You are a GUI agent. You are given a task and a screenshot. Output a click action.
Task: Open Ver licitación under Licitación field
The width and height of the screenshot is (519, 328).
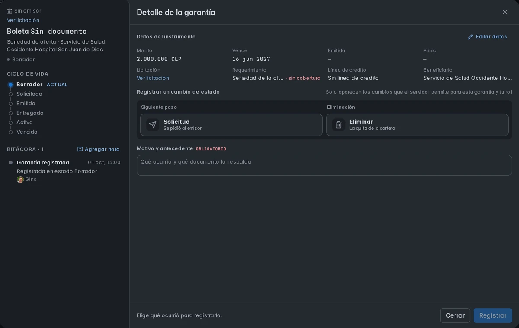click(153, 78)
